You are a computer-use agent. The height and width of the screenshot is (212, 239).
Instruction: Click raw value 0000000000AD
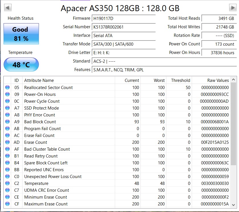click(x=214, y=101)
